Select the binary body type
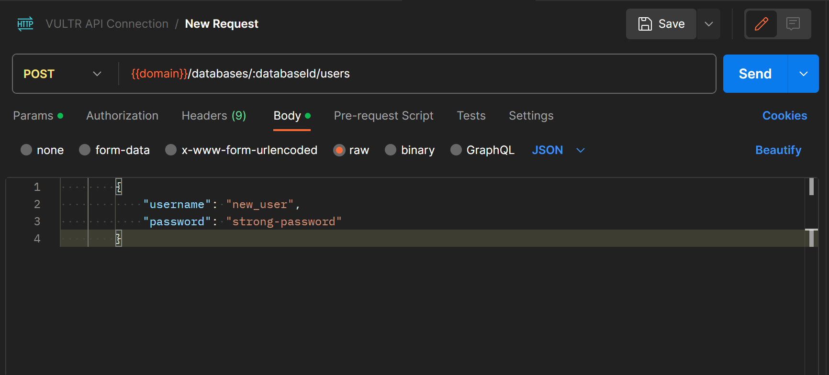The height and width of the screenshot is (375, 829). pos(410,150)
